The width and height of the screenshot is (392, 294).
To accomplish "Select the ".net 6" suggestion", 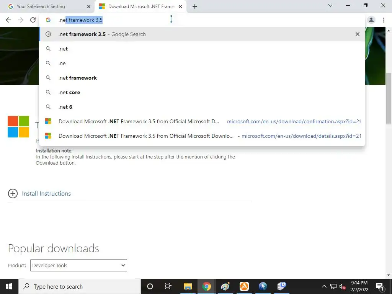I will tap(202, 107).
